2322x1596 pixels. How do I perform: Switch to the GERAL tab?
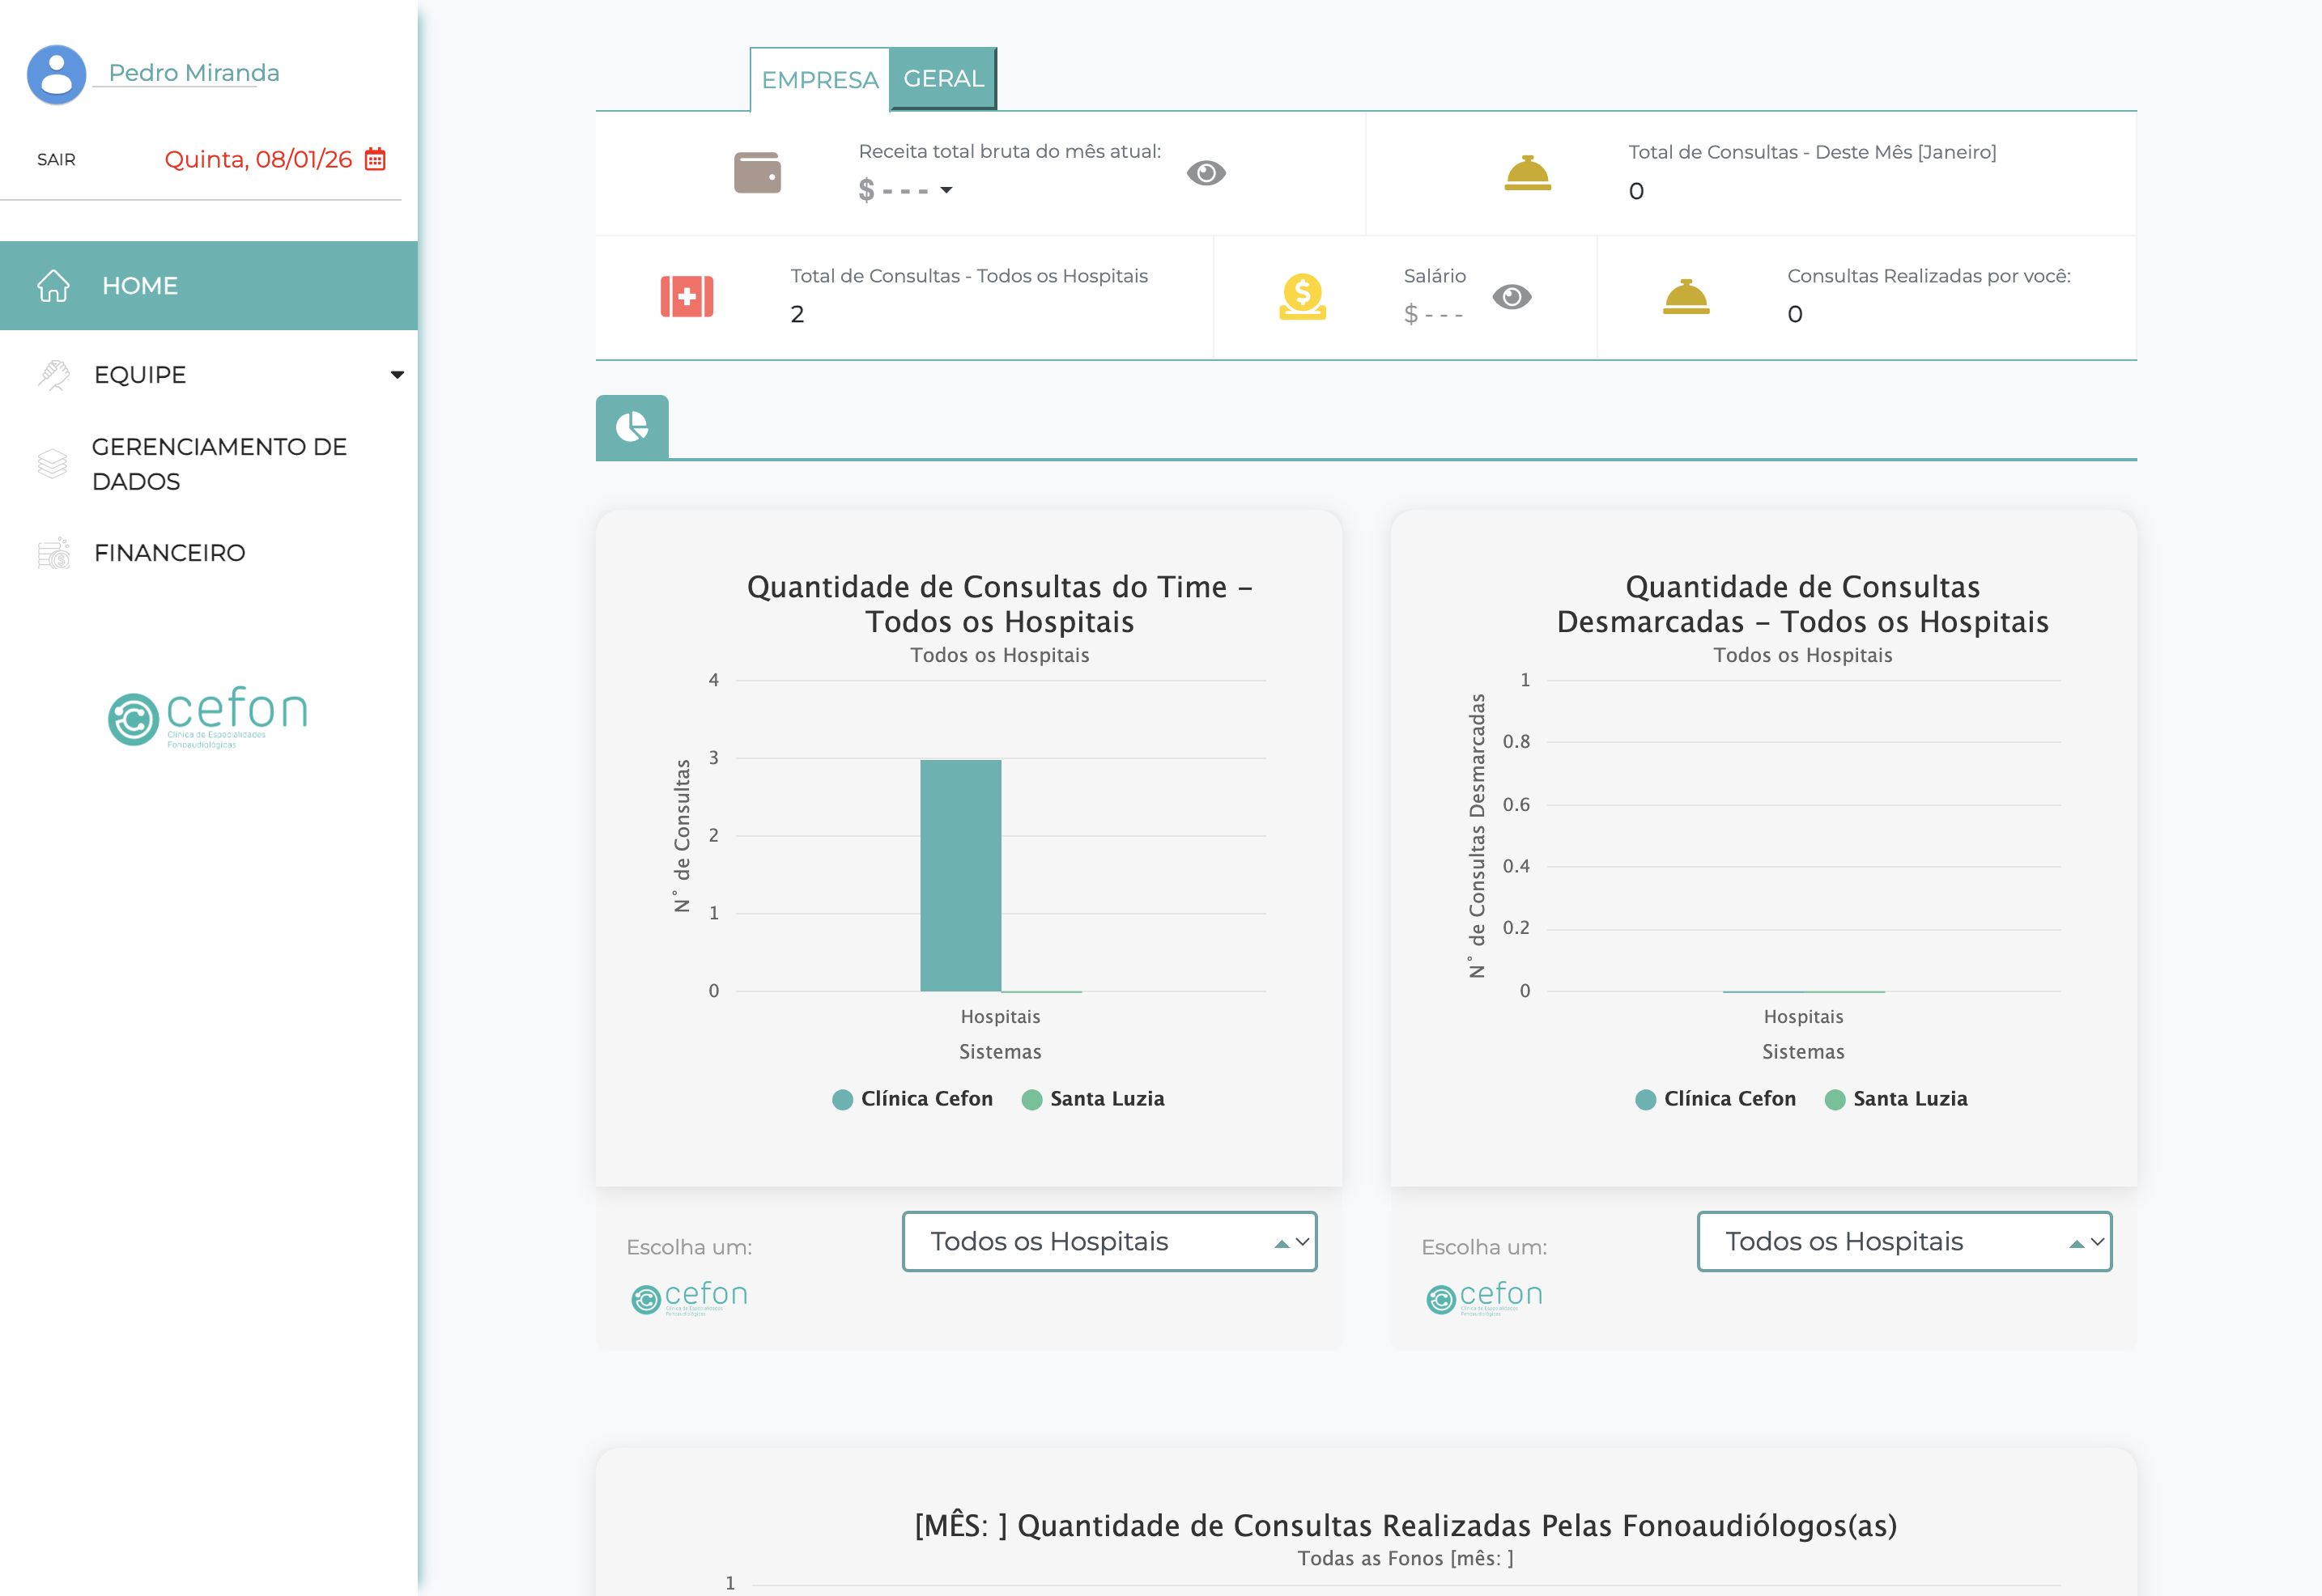click(x=942, y=79)
